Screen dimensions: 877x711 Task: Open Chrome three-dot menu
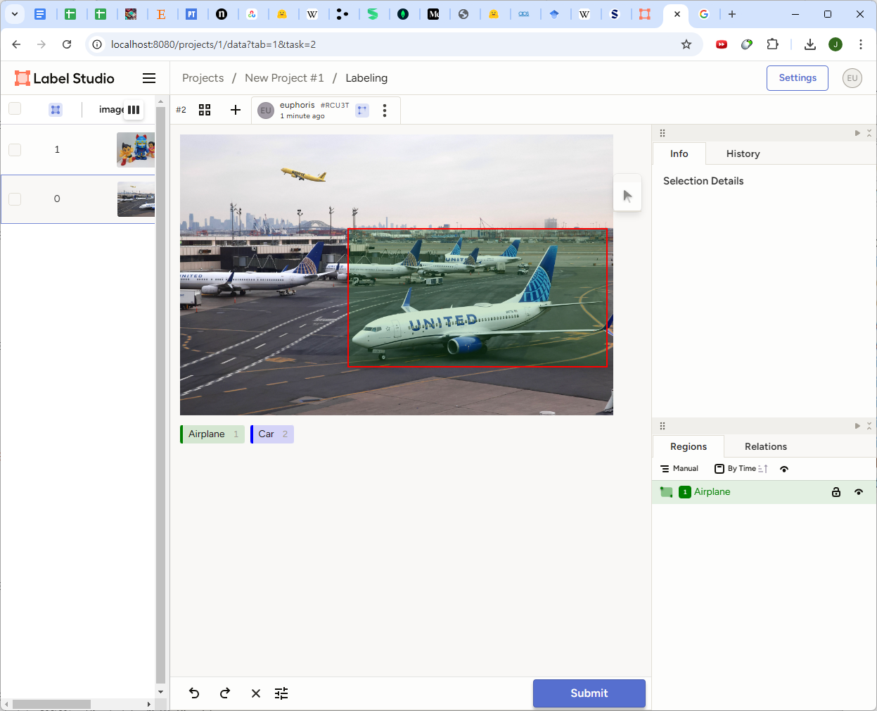[861, 44]
